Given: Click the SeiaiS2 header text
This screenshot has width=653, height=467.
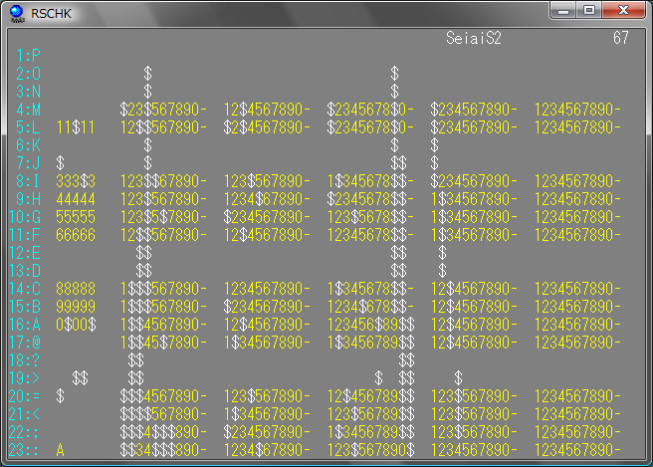Looking at the screenshot, I should click(474, 38).
